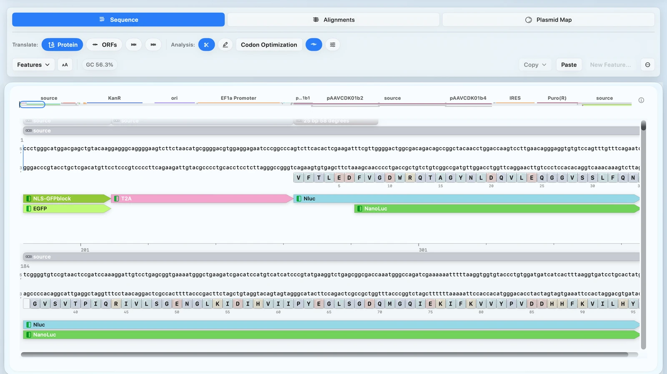
Task: Toggle ORFs translation display
Action: [104, 45]
